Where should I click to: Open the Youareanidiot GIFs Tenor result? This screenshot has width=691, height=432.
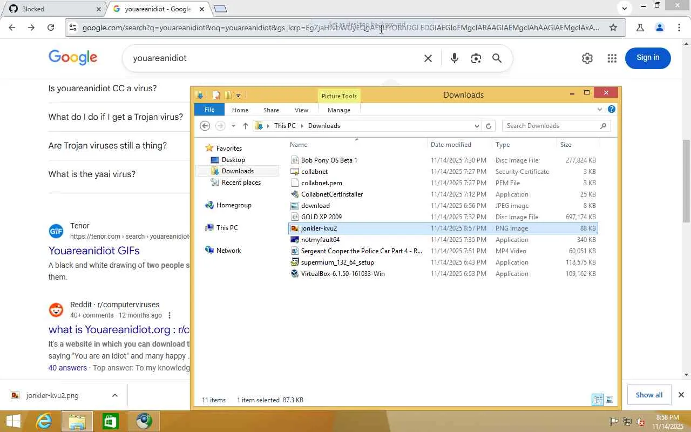tap(94, 251)
